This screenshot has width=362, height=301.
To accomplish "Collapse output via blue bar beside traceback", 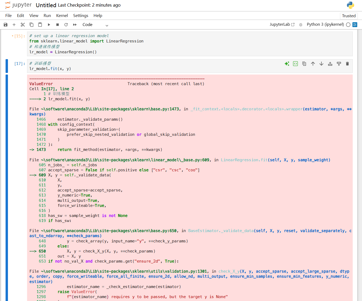I will click(x=7, y=188).
